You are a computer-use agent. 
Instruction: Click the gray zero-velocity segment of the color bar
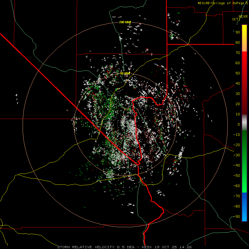pos(244,123)
